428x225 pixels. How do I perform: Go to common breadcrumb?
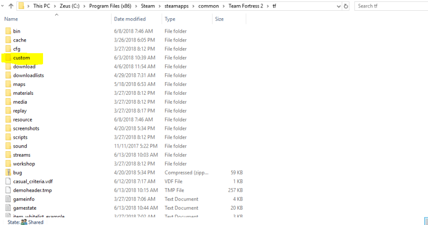[208, 6]
